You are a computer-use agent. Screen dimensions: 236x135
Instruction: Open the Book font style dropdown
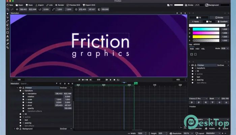click(x=214, y=99)
